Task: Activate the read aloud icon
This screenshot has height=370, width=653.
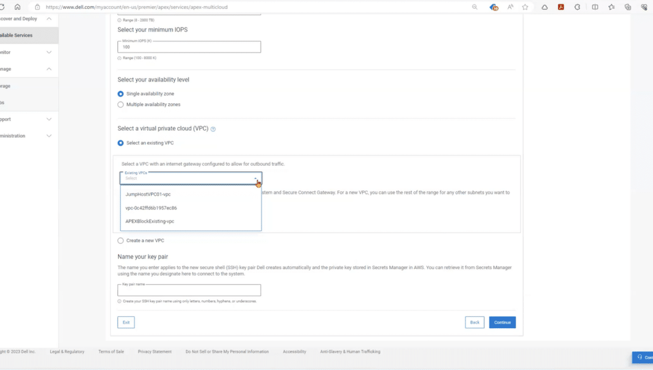Action: 510,7
